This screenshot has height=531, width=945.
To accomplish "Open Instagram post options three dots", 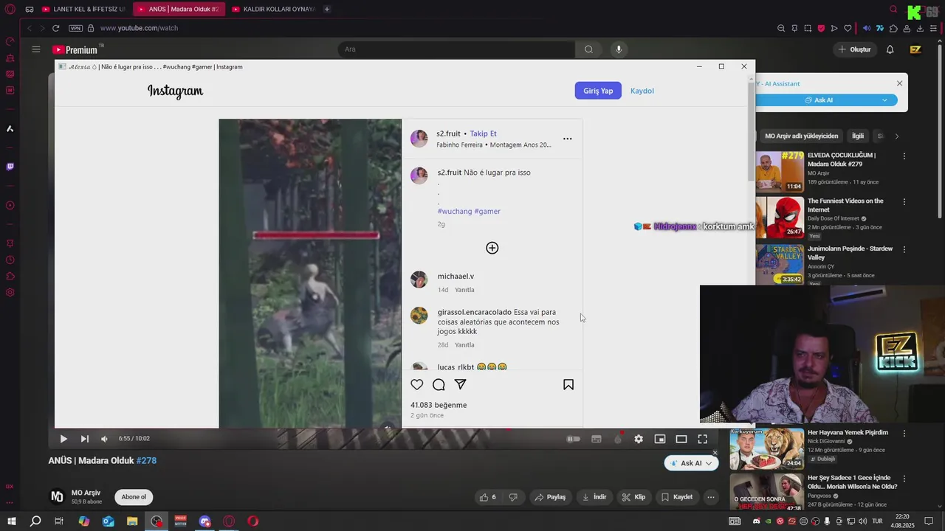I will click(567, 139).
